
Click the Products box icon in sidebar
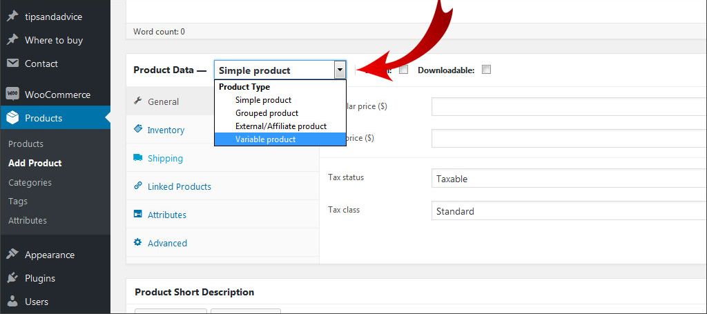[12, 118]
